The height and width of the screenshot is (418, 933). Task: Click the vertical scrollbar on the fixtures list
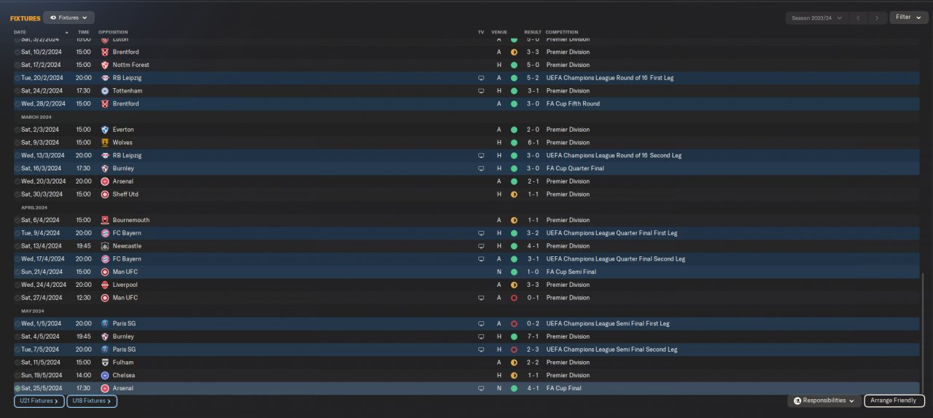click(x=922, y=332)
